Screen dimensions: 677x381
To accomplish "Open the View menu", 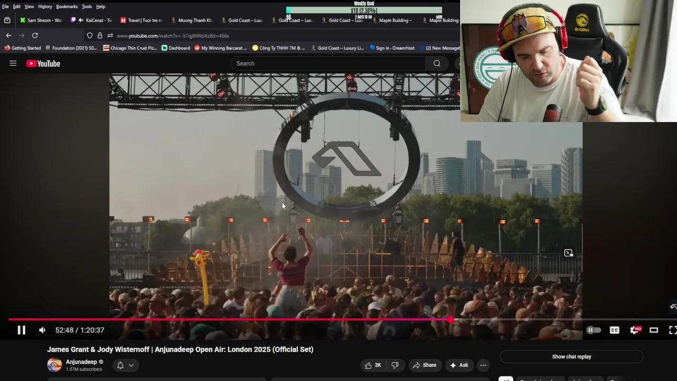I will point(29,6).
